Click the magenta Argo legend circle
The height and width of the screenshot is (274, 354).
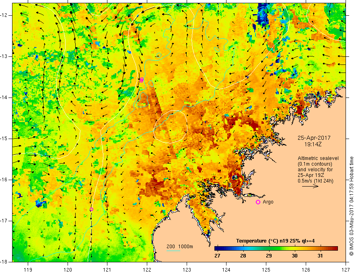258,202
